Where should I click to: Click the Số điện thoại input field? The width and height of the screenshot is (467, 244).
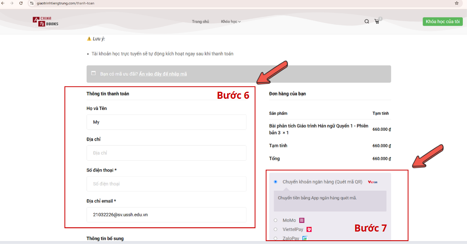166,184
